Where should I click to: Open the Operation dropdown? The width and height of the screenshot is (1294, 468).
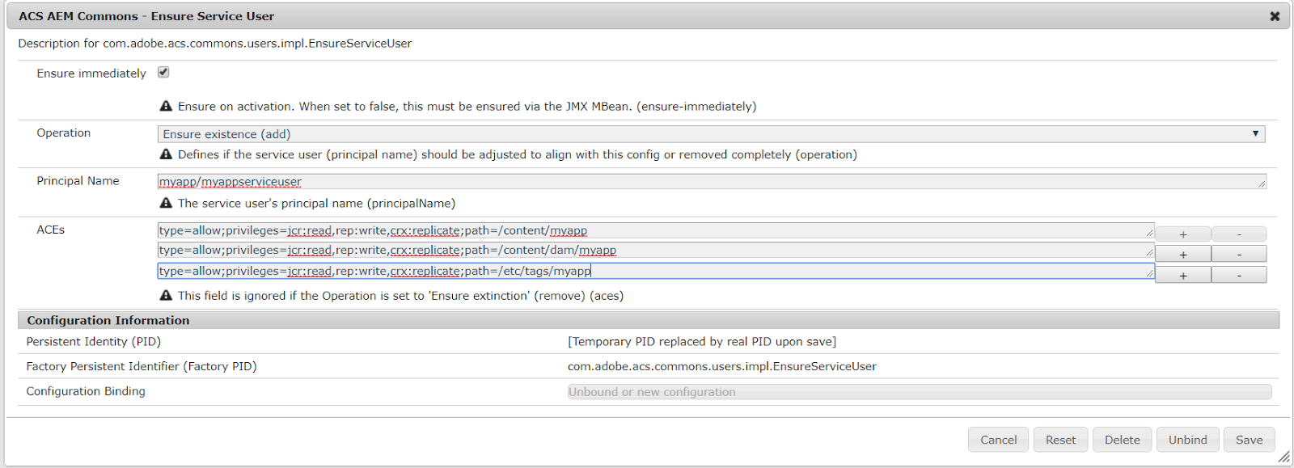711,134
